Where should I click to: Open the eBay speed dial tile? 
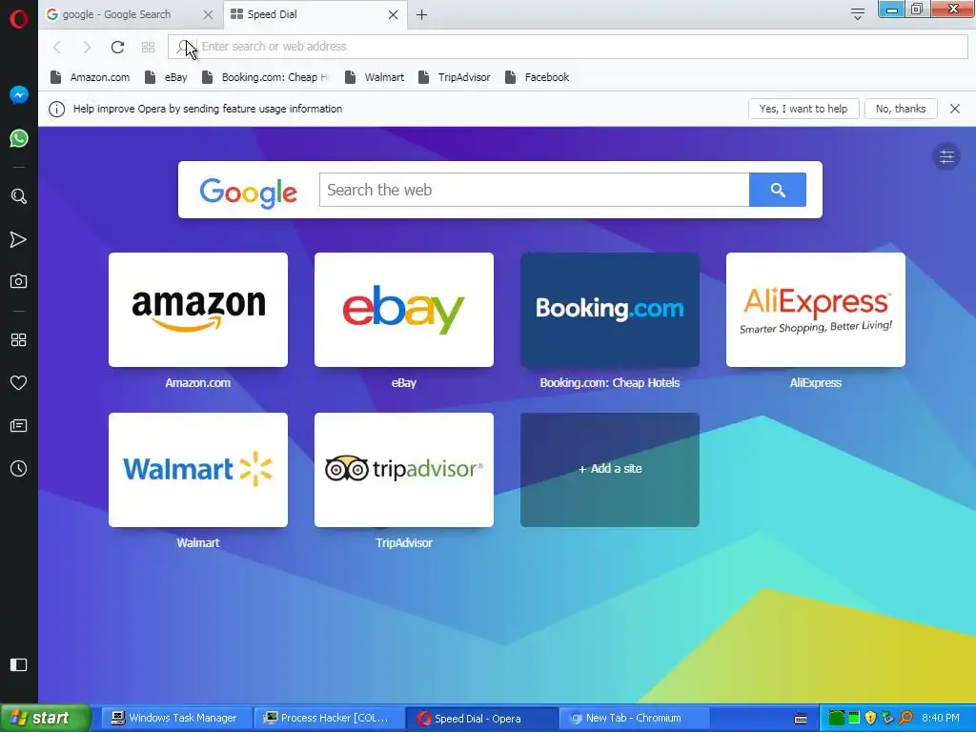point(404,310)
